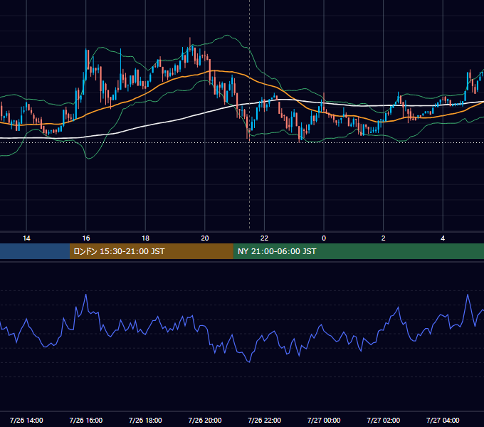This screenshot has height=427, width=484.
Task: Click the 14 hour label on price chart axis
Action: pos(26,238)
